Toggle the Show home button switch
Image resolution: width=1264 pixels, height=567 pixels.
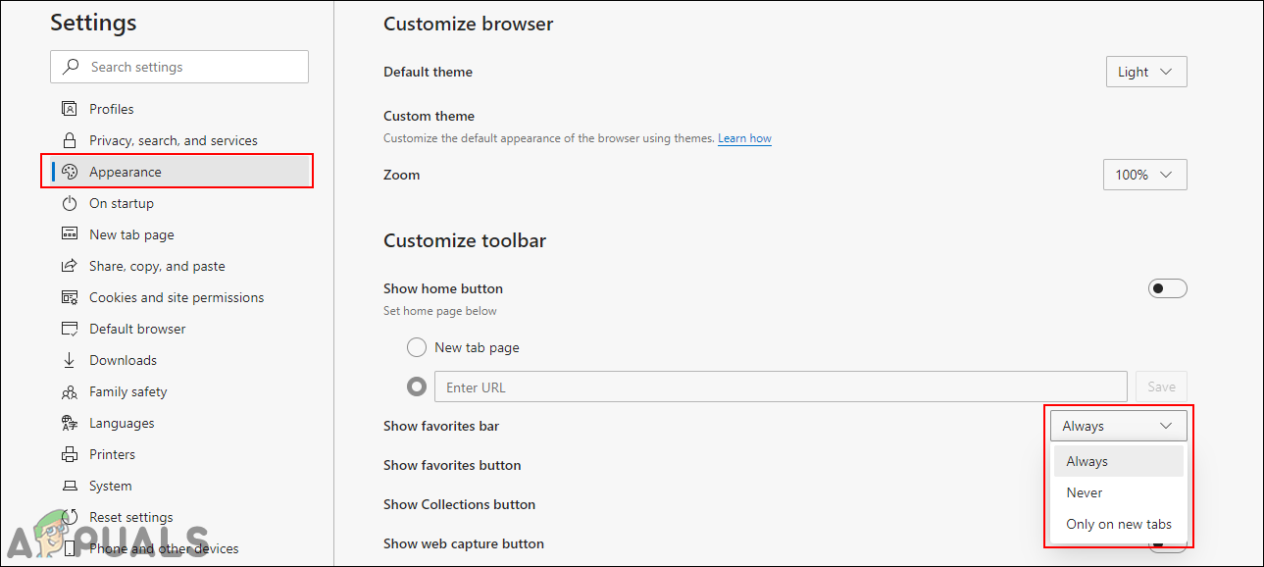click(1167, 288)
